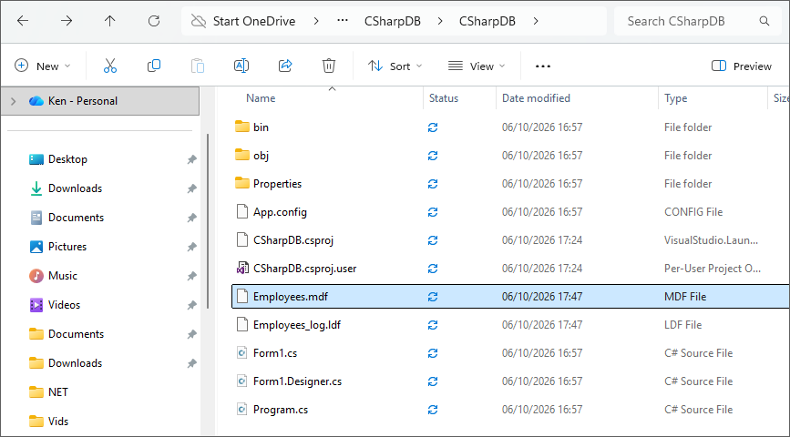Click the obj folder icon

tap(242, 155)
